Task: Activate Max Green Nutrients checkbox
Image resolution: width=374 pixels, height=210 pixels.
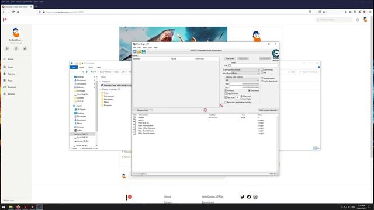Action: coord(134,134)
